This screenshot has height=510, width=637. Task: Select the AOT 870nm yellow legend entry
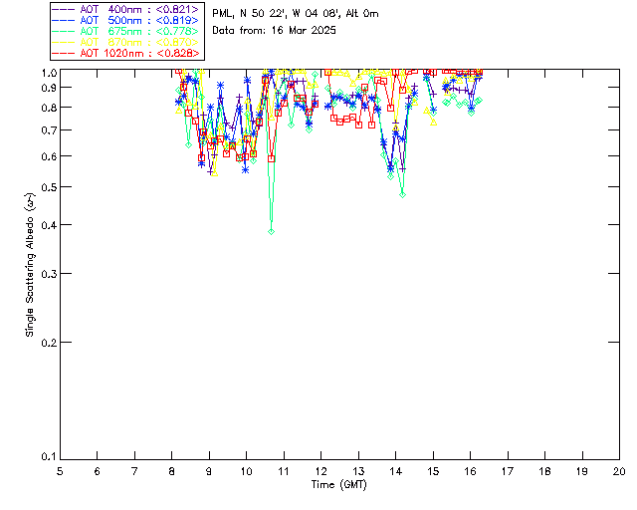pyautogui.click(x=139, y=42)
